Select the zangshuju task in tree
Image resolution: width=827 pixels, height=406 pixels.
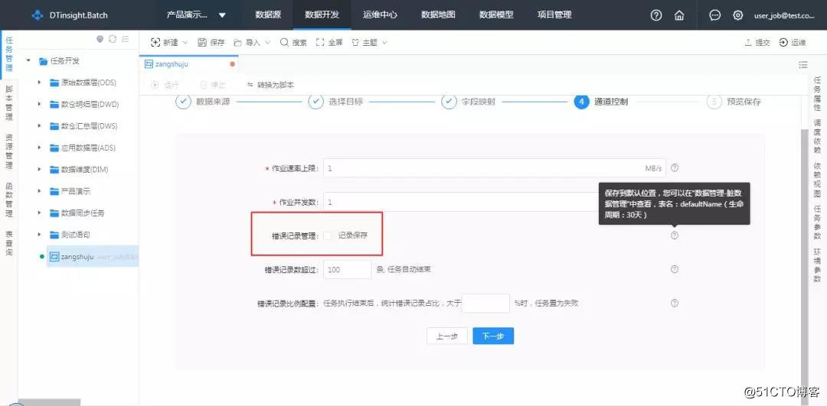[x=93, y=256]
